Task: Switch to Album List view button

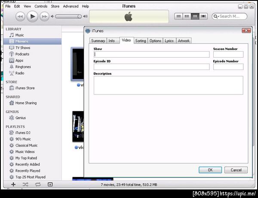Action: point(187,16)
